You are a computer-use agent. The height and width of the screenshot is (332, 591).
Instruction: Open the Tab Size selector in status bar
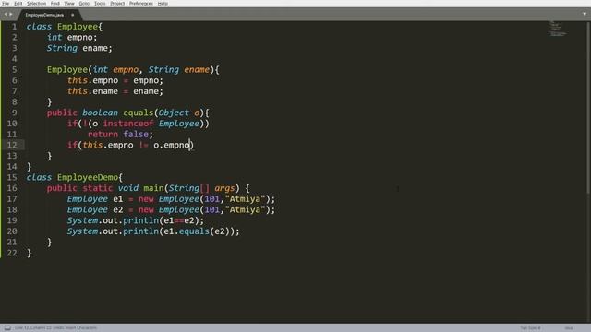pyautogui.click(x=530, y=328)
